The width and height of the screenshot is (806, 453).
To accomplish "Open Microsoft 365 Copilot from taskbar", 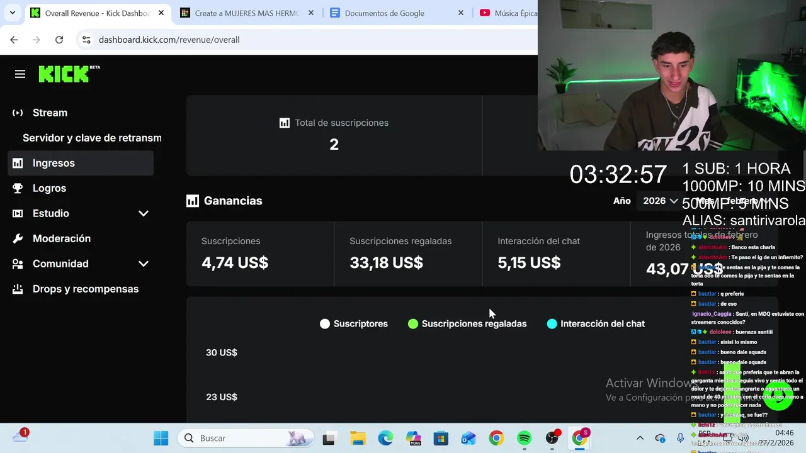I will 413,438.
